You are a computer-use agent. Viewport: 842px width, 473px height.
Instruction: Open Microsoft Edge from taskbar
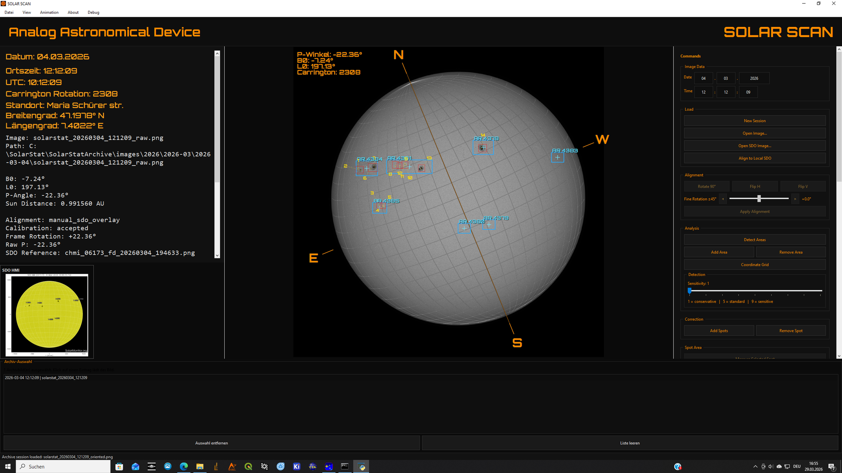click(x=184, y=466)
